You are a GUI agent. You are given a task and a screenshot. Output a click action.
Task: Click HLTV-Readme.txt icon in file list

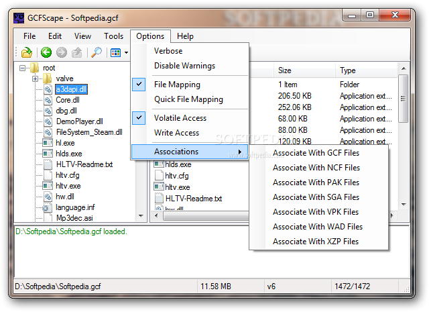(159, 199)
